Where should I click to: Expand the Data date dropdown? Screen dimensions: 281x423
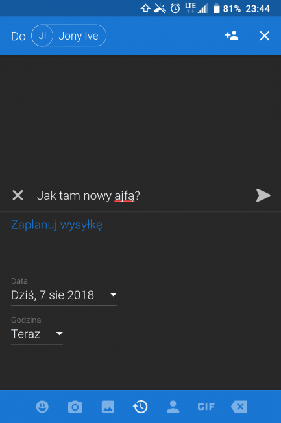(x=113, y=295)
